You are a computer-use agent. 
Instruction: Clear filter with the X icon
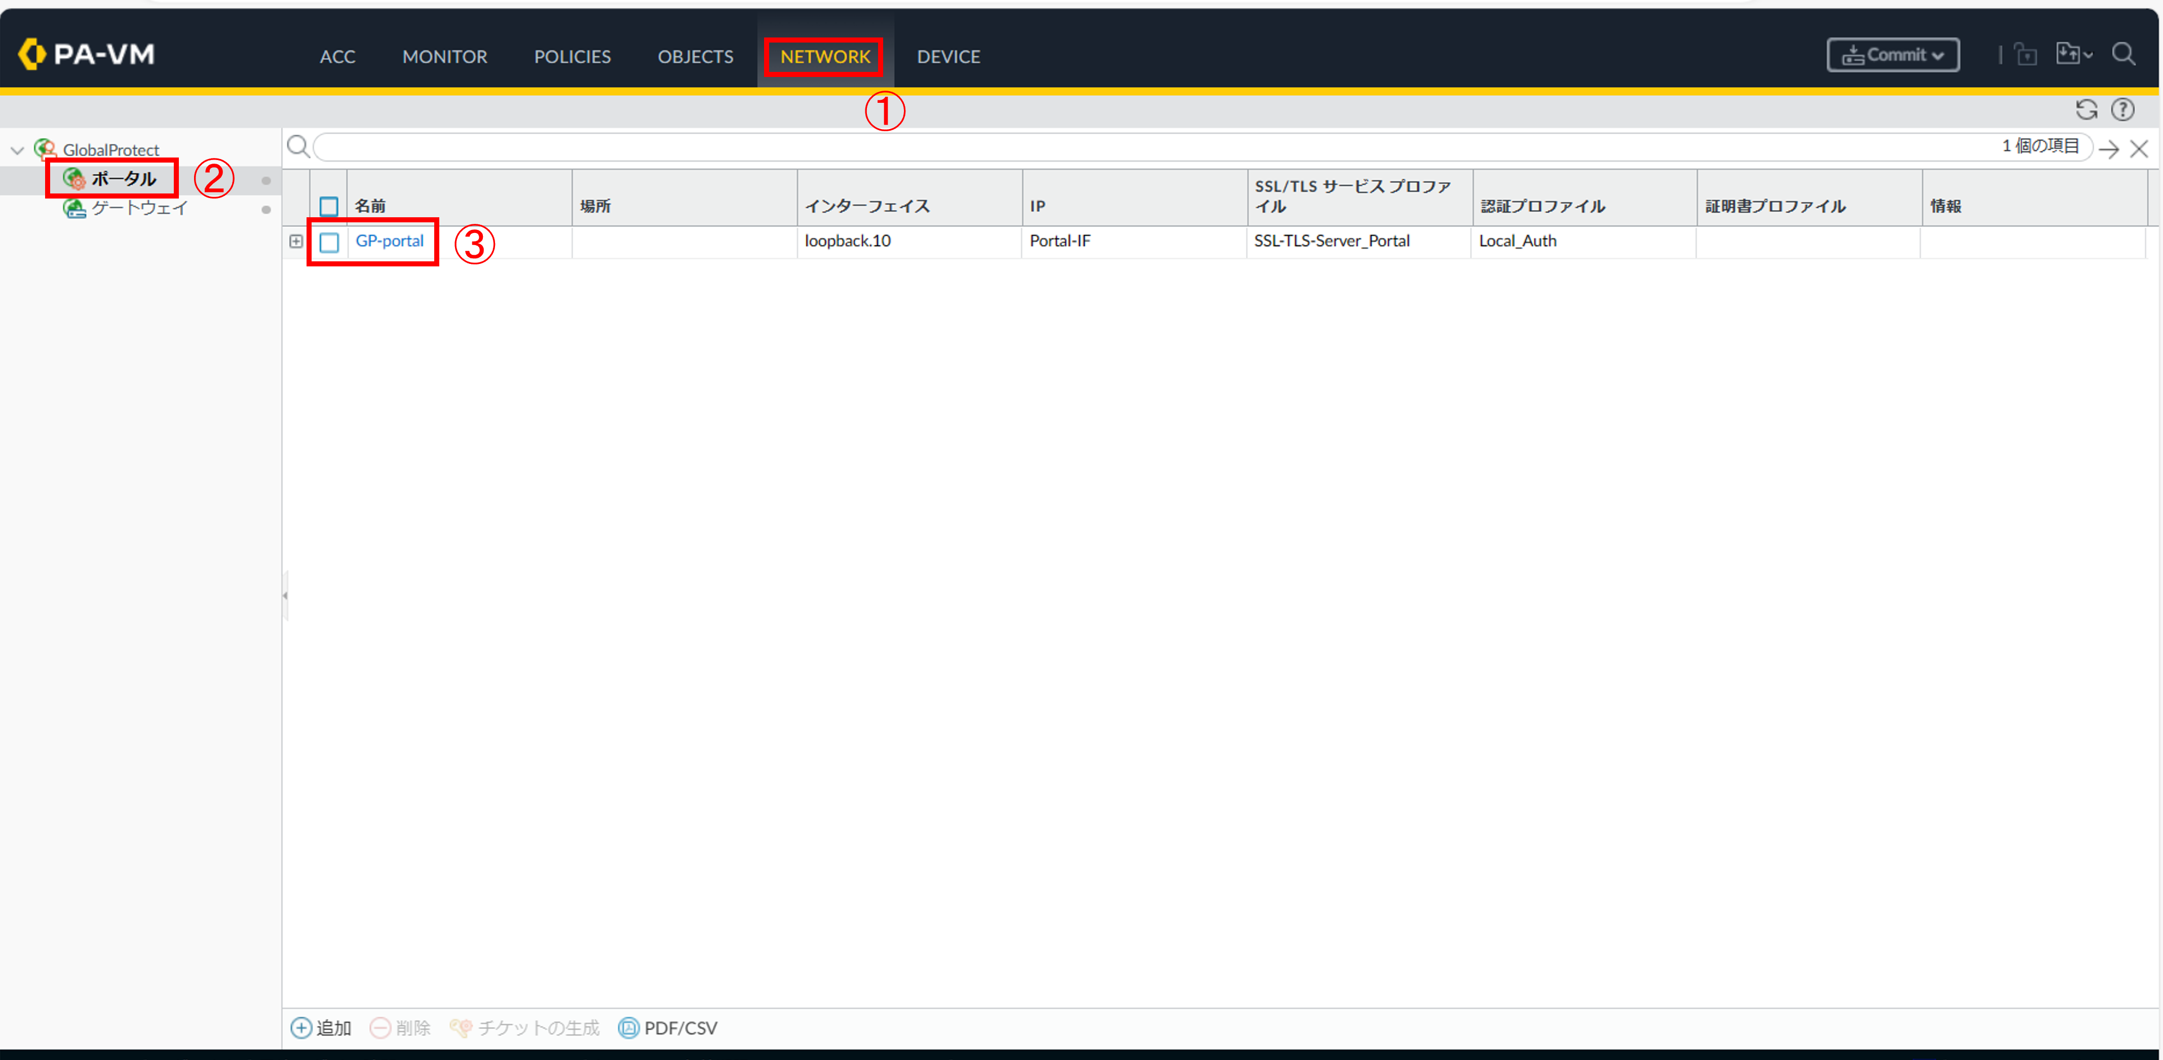[2139, 149]
